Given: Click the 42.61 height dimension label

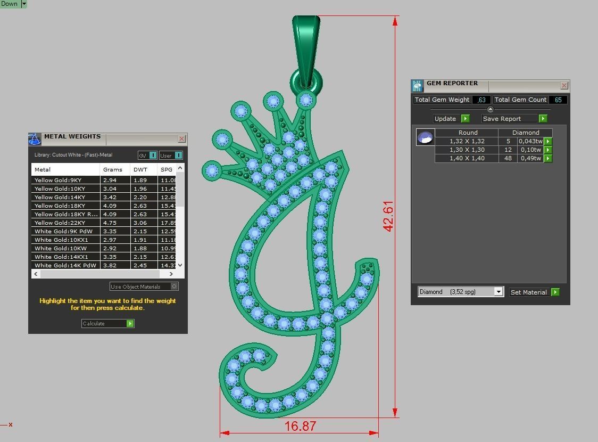Looking at the screenshot, I should tap(387, 216).
